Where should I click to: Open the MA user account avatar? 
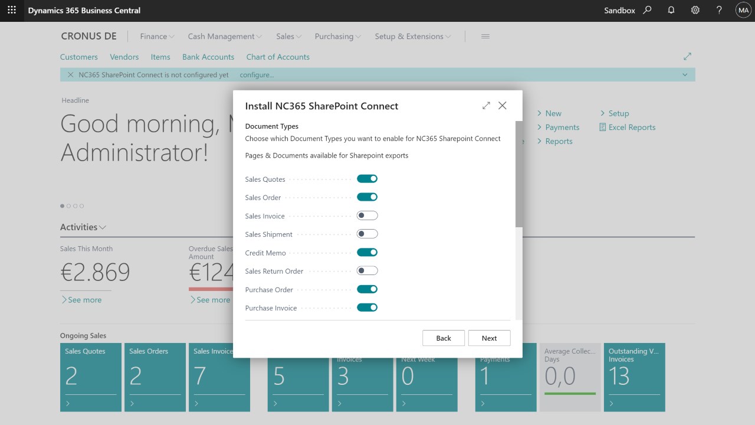tap(743, 11)
